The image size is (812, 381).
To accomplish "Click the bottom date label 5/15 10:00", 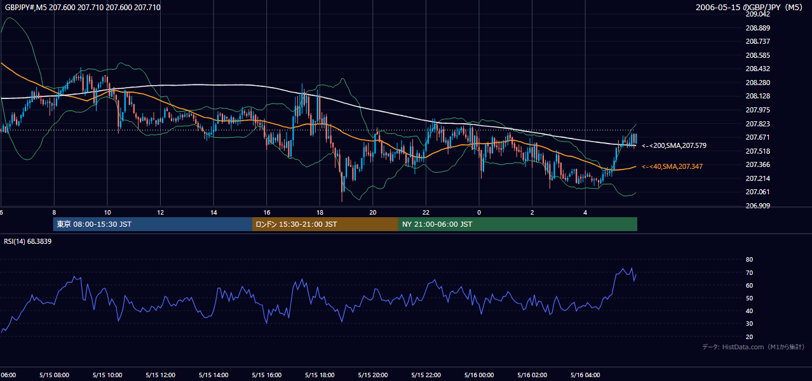I will pyautogui.click(x=107, y=375).
